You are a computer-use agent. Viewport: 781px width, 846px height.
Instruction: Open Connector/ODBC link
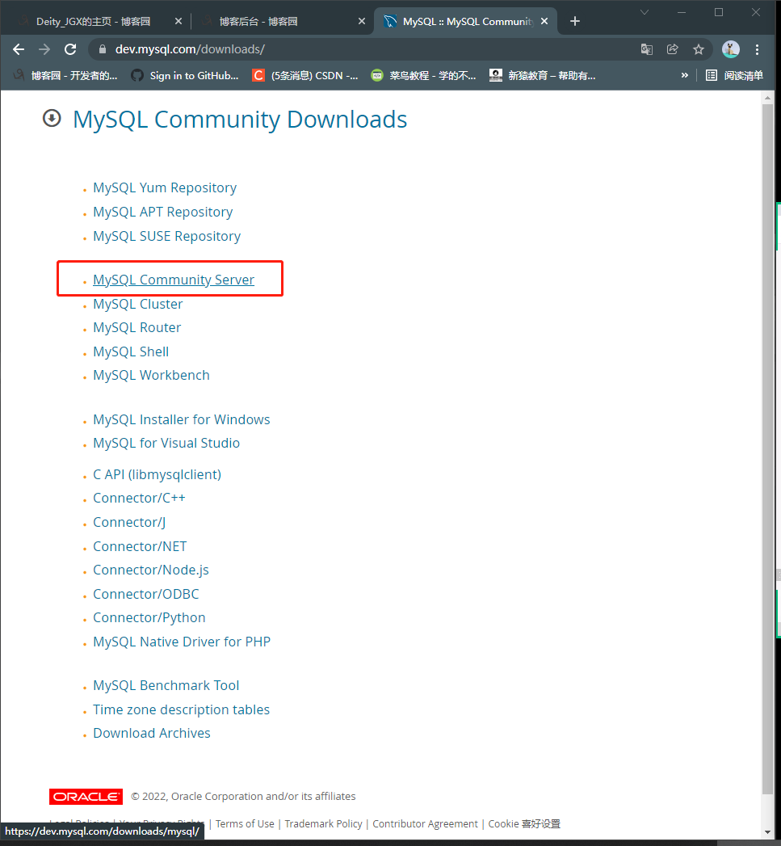[146, 594]
